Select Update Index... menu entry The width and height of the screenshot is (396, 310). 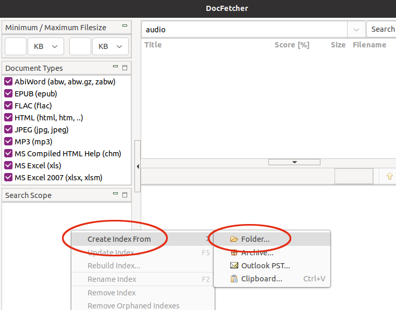143,253
